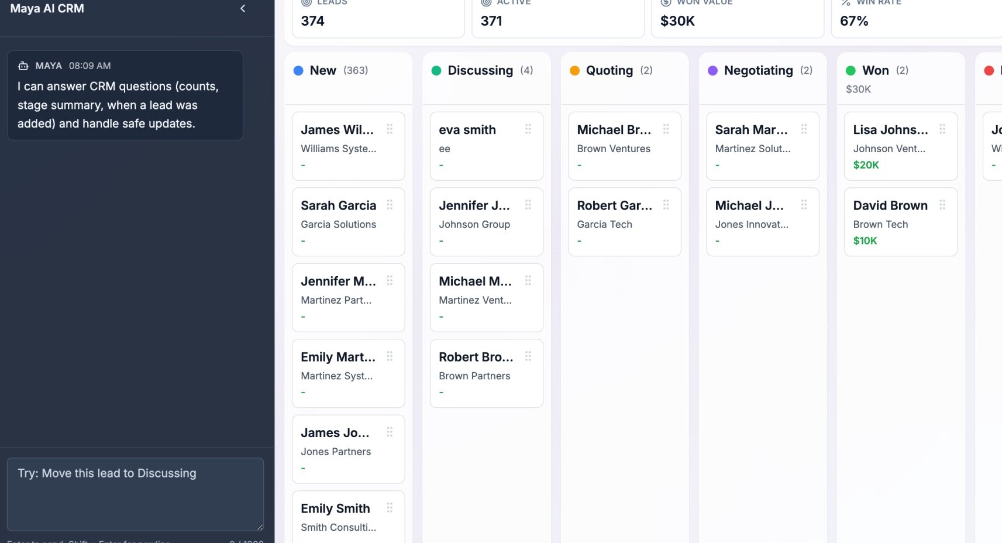This screenshot has height=543, width=1002.
Task: Click the purple Negotiating stage dot
Action: coord(712,71)
